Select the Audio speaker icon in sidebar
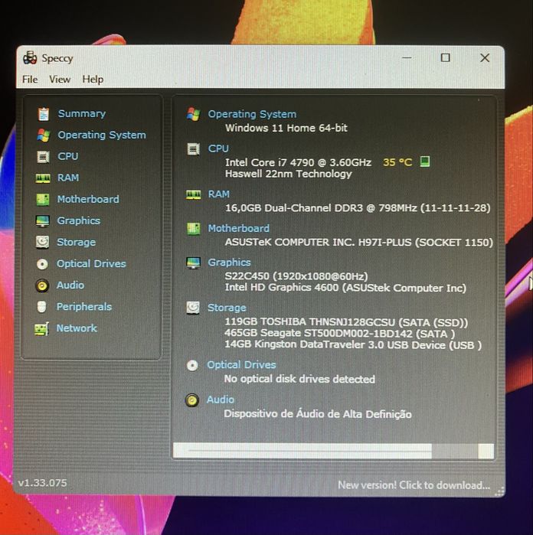Image resolution: width=533 pixels, height=535 pixels. tap(42, 285)
